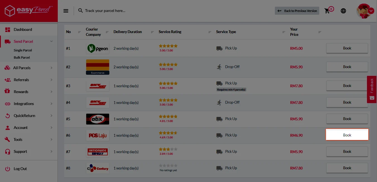The height and width of the screenshot is (182, 377).
Task: Open the language globe icon
Action: click(x=343, y=11)
